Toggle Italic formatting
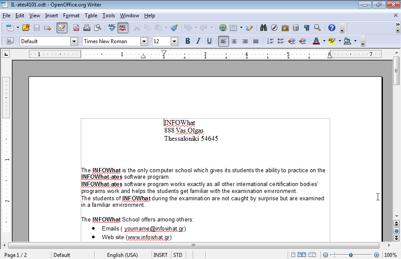This screenshot has width=401, height=259. 198,41
